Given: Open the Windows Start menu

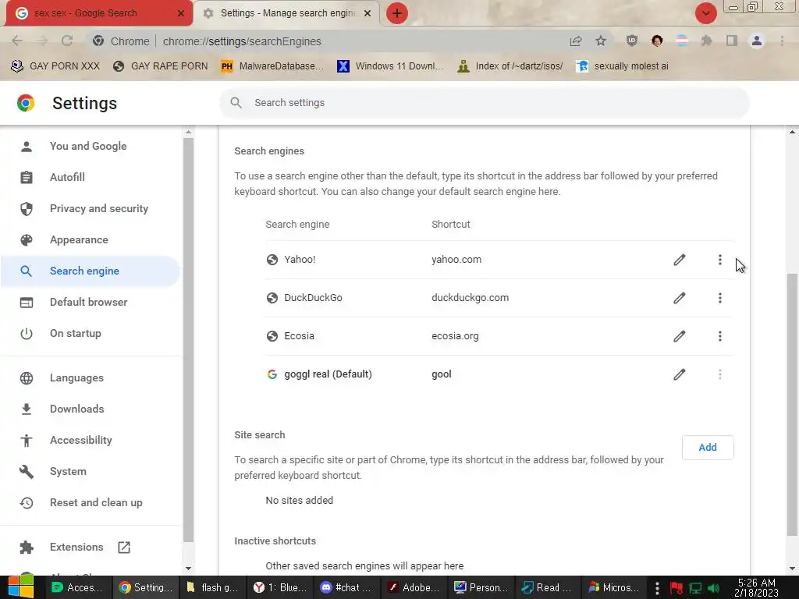Looking at the screenshot, I should [x=20, y=587].
